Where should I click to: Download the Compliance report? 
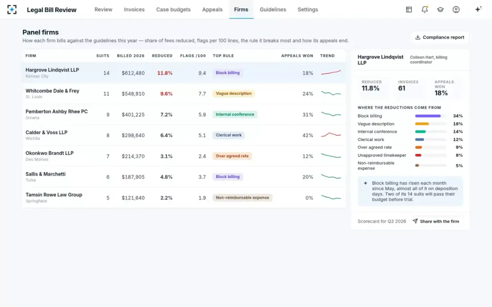[x=440, y=37]
